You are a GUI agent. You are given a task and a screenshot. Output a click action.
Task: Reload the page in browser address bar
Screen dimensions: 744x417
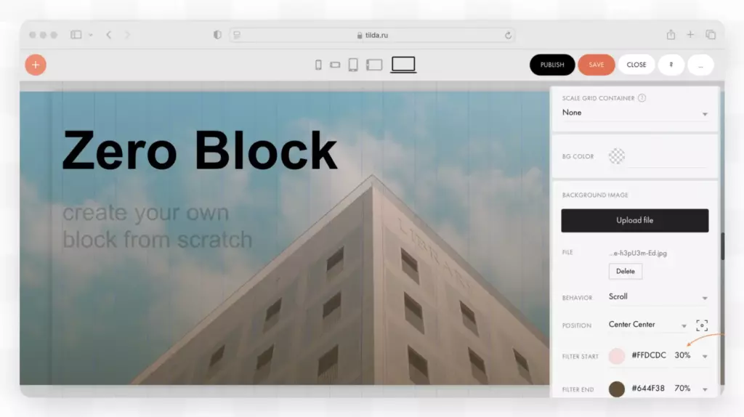click(508, 35)
